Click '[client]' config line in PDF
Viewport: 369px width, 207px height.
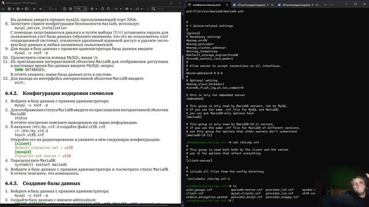tap(23, 144)
